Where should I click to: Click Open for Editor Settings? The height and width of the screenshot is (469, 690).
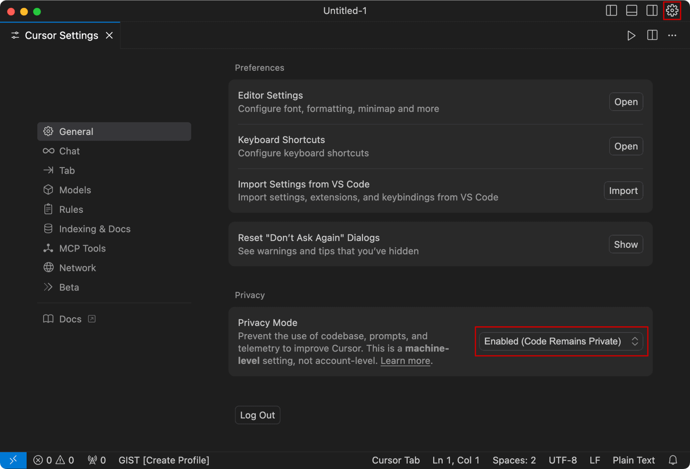pyautogui.click(x=626, y=102)
